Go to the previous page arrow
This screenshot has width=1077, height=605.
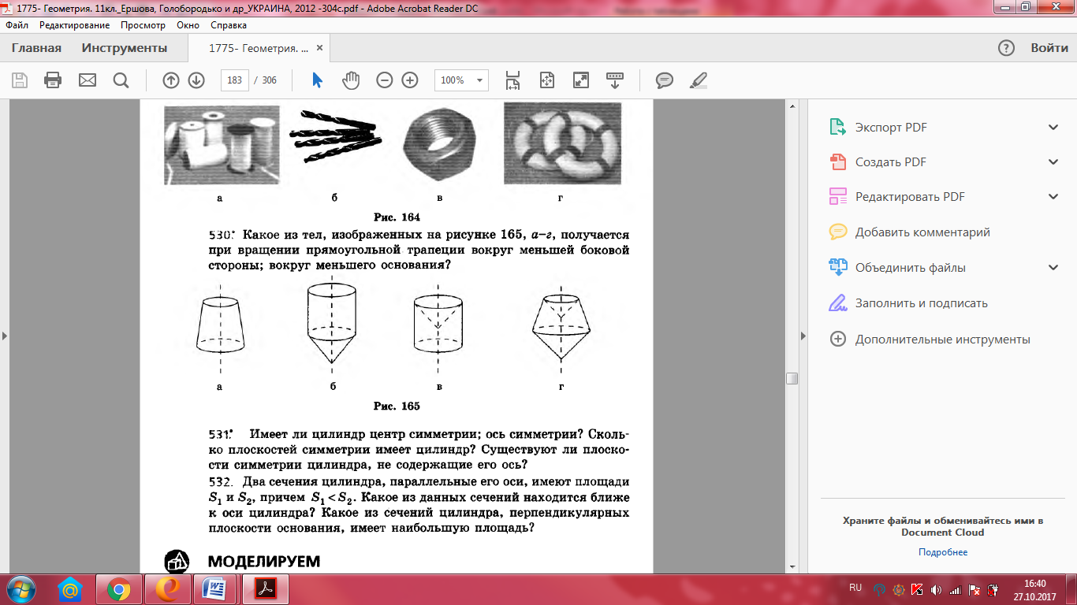tap(170, 80)
